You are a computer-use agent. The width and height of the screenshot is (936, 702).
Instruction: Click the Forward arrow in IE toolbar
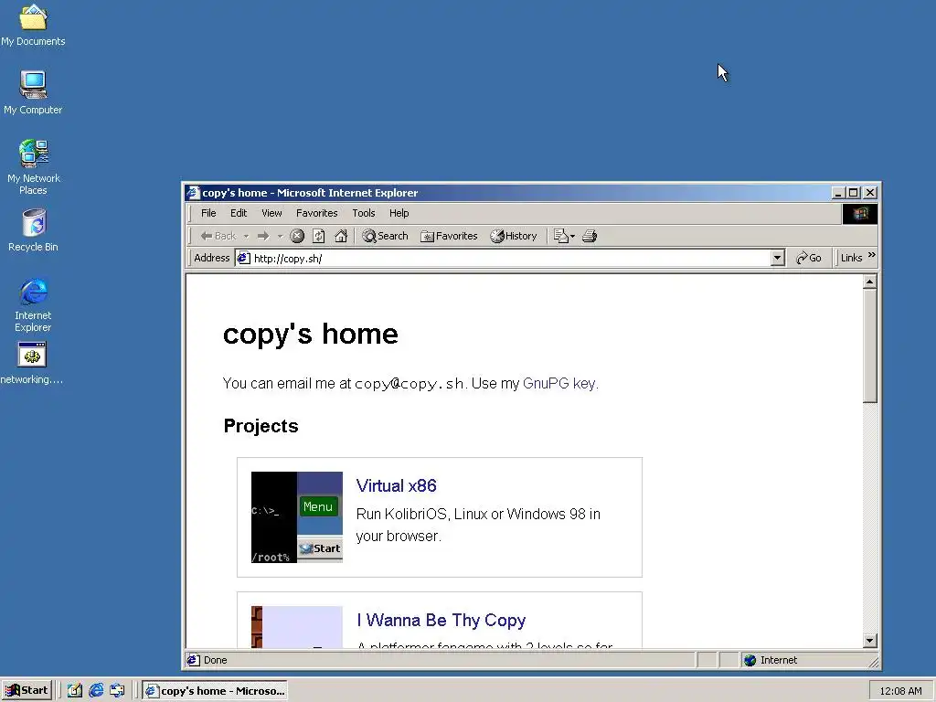(263, 236)
